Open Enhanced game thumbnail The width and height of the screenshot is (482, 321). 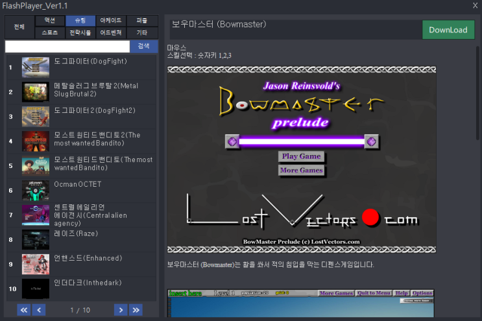(x=35, y=264)
